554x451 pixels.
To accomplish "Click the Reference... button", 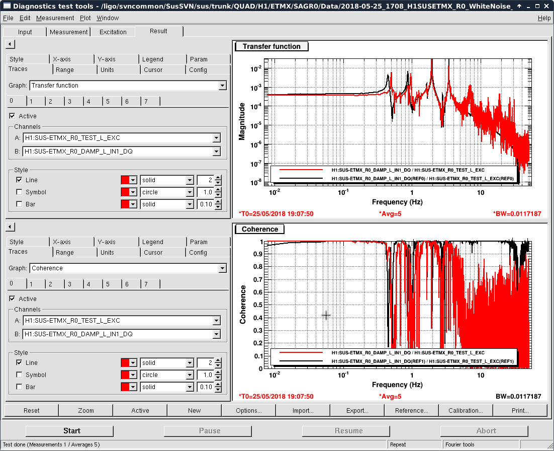I will pos(411,410).
